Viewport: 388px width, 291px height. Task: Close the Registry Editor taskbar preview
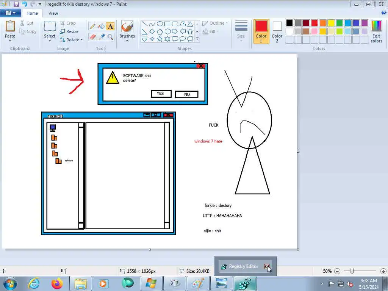coord(266,266)
